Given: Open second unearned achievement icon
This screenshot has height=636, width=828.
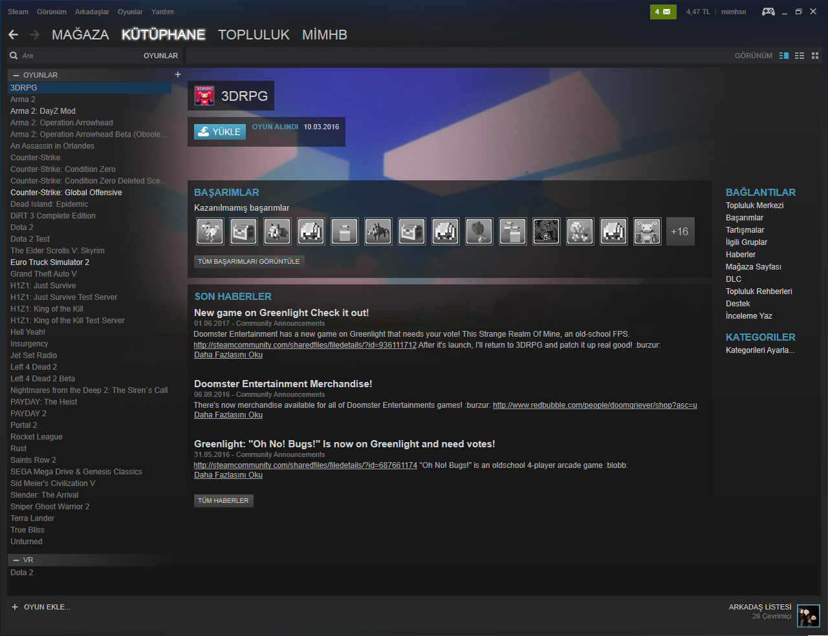Looking at the screenshot, I should pyautogui.click(x=243, y=231).
